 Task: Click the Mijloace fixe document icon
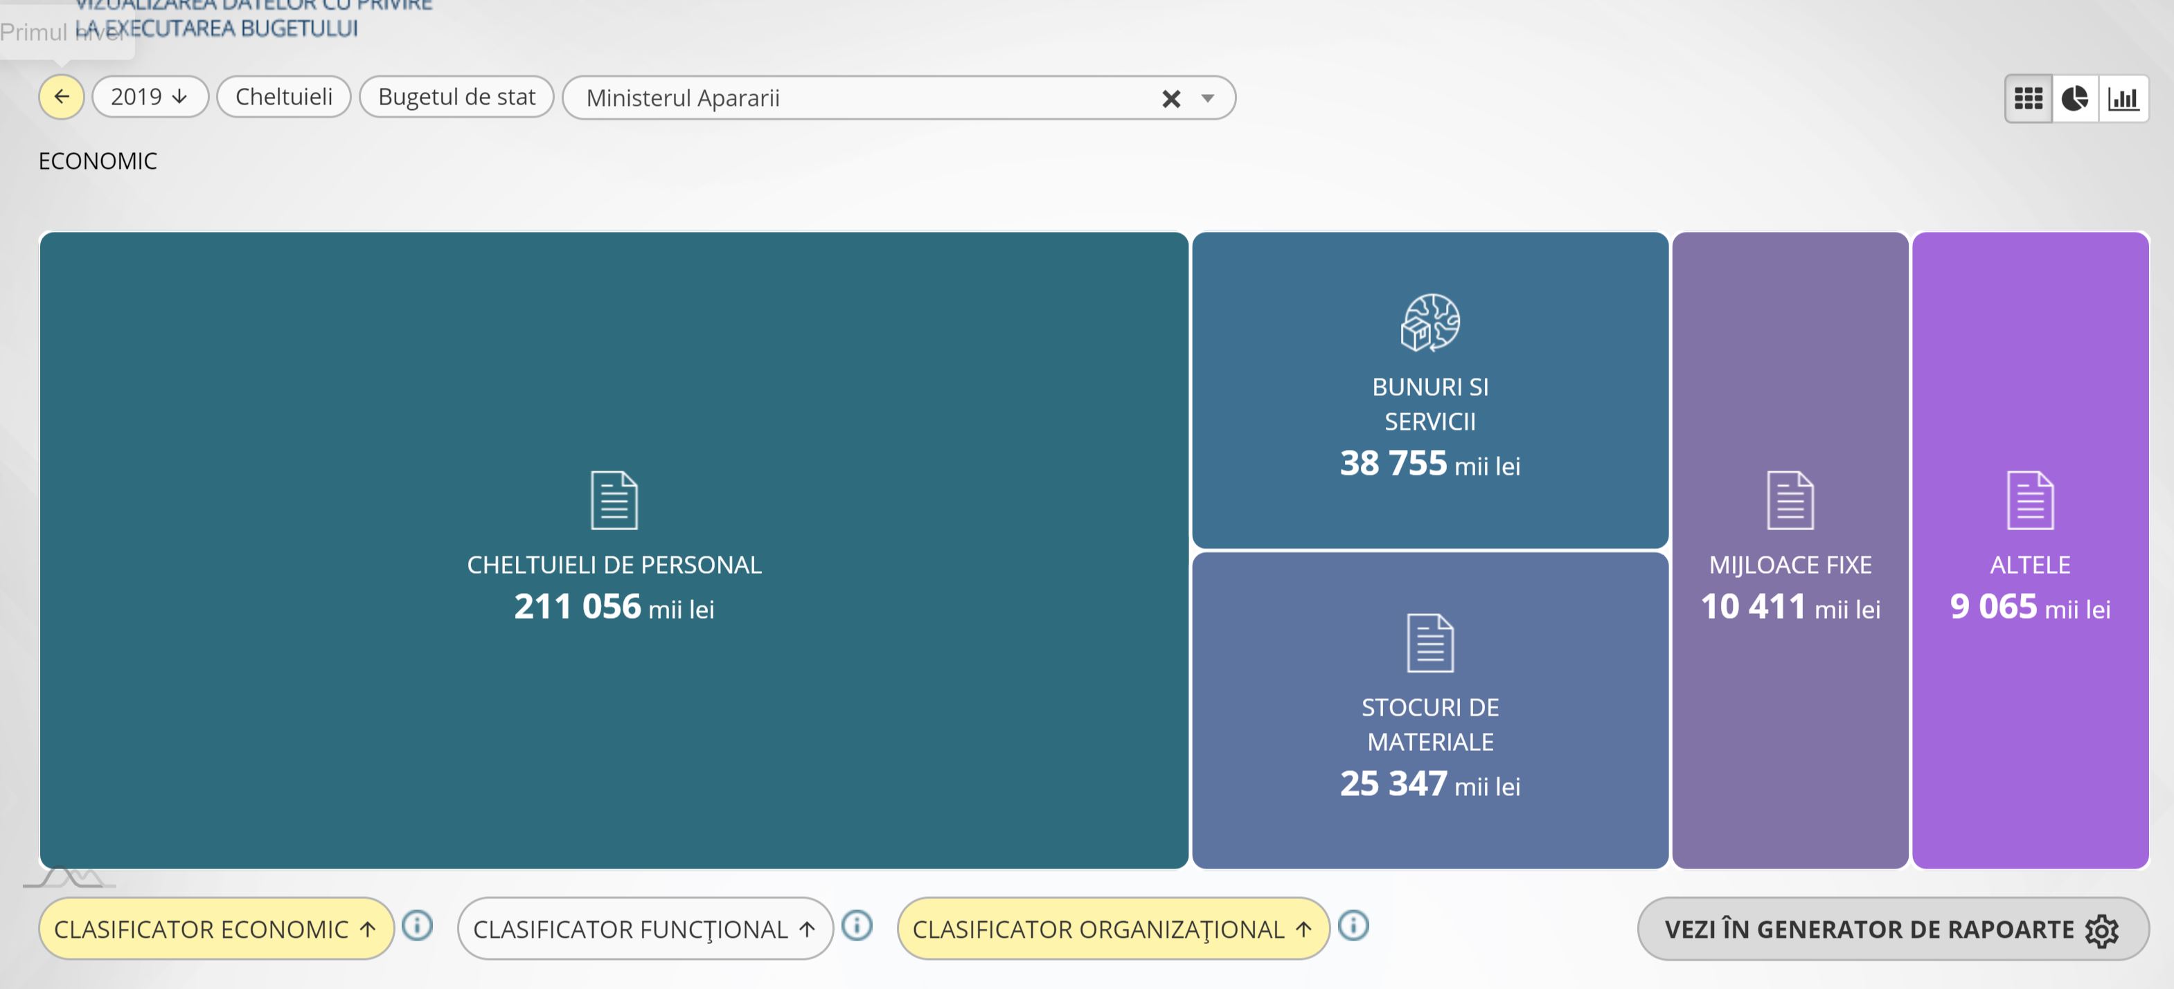[1790, 500]
